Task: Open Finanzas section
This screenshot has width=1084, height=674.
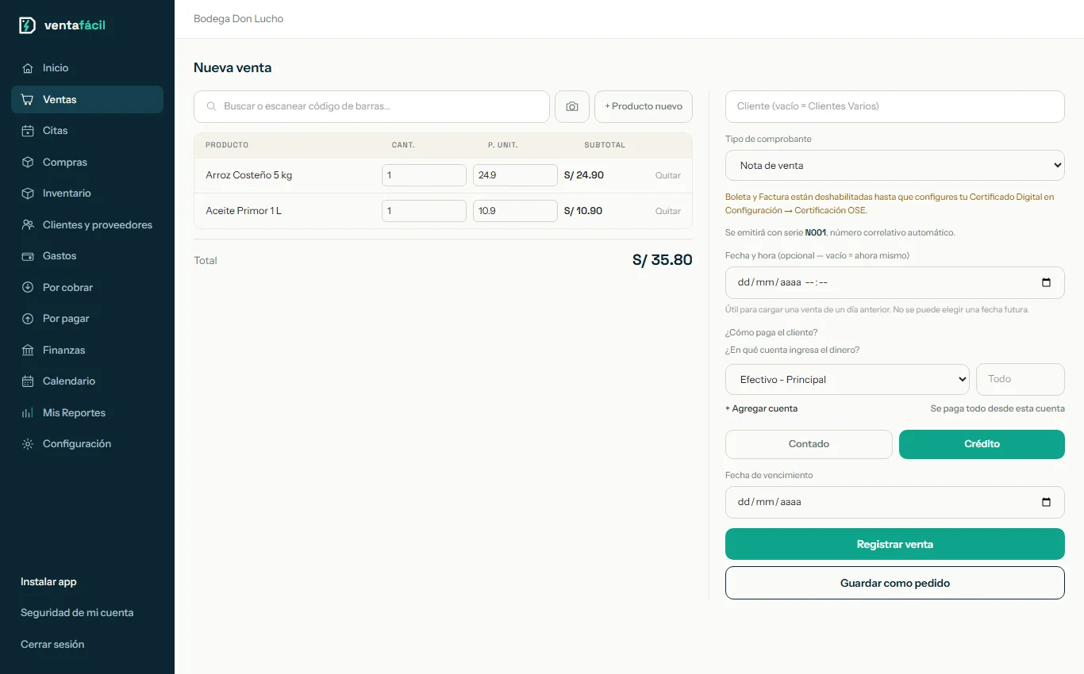Action: pos(87,350)
